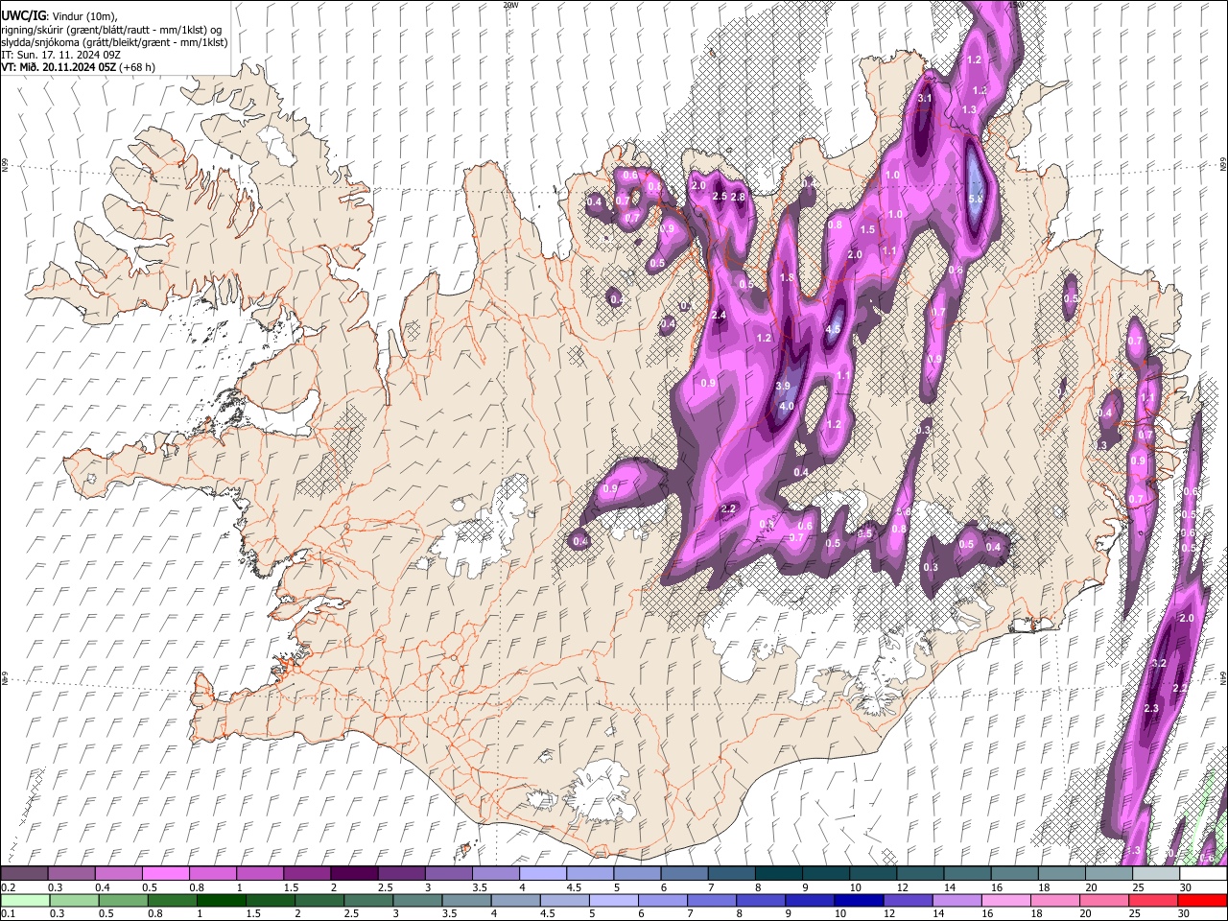Click the lavender 14–16 rain legend swatch
Screen dimensions: 1228x921
click(x=956, y=900)
